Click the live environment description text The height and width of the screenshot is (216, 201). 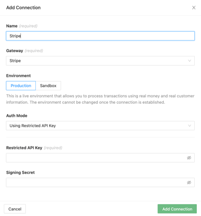tap(101, 99)
